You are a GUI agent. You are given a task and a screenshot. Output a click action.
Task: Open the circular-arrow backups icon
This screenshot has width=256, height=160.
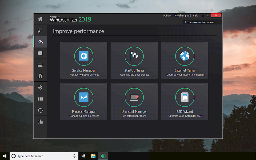click(40, 110)
